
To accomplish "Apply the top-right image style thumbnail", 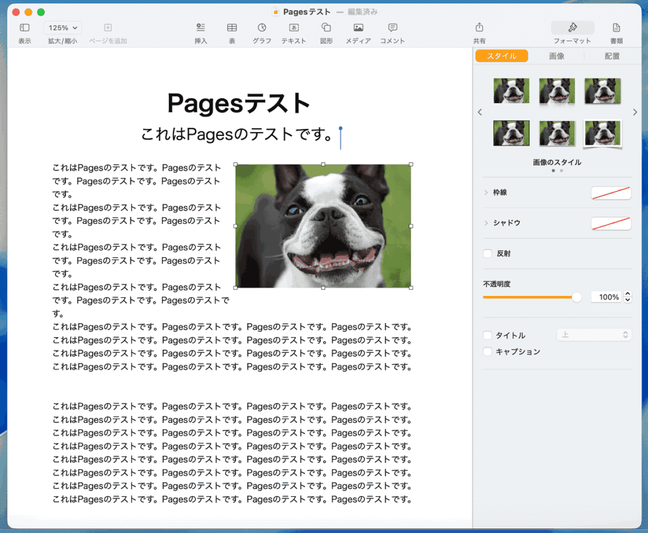I will tap(602, 90).
